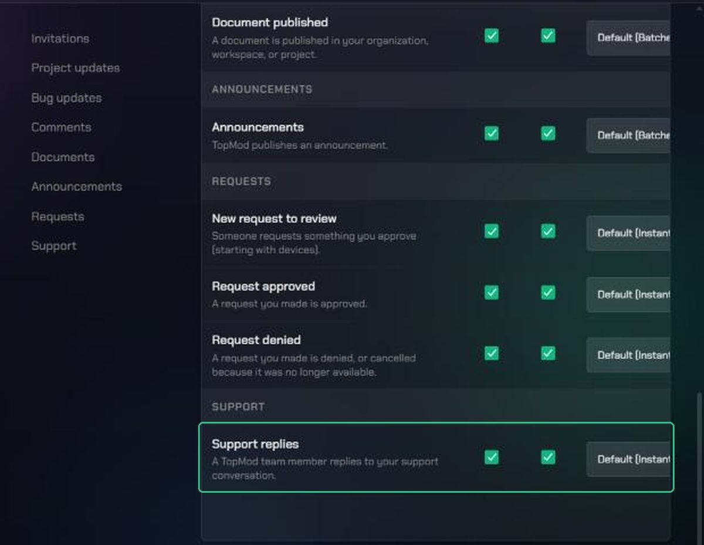
Task: Toggle second checkbox for Document published
Action: point(548,36)
